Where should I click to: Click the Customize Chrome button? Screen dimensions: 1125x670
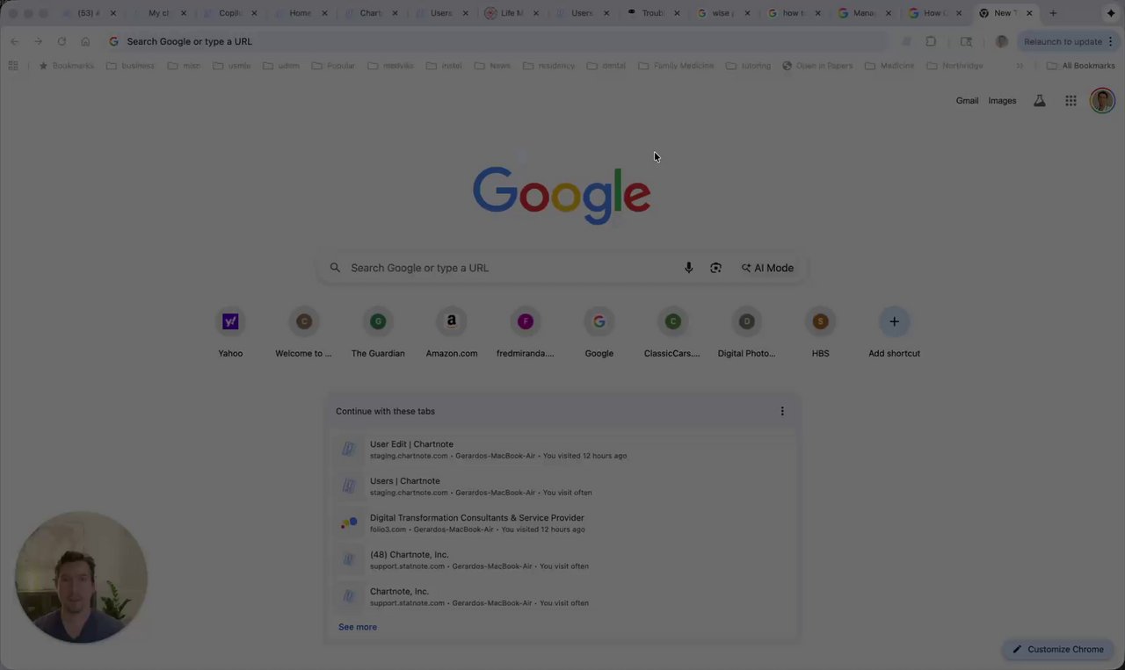(1058, 650)
